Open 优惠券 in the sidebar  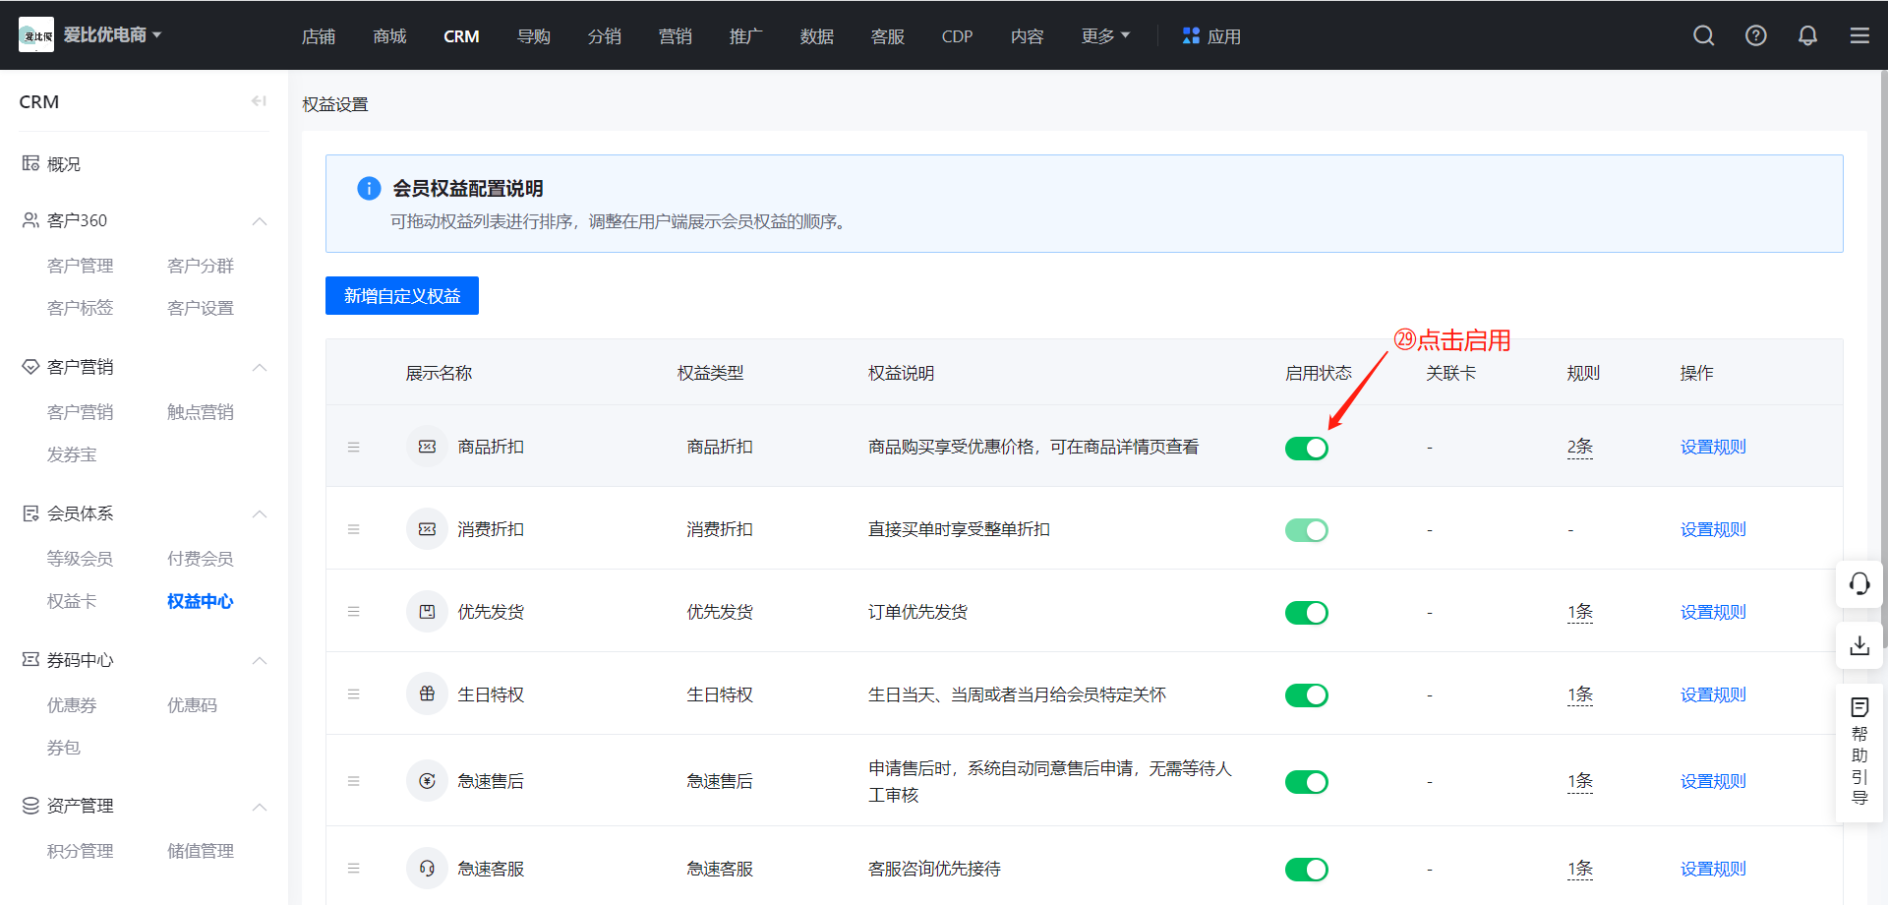[72, 705]
